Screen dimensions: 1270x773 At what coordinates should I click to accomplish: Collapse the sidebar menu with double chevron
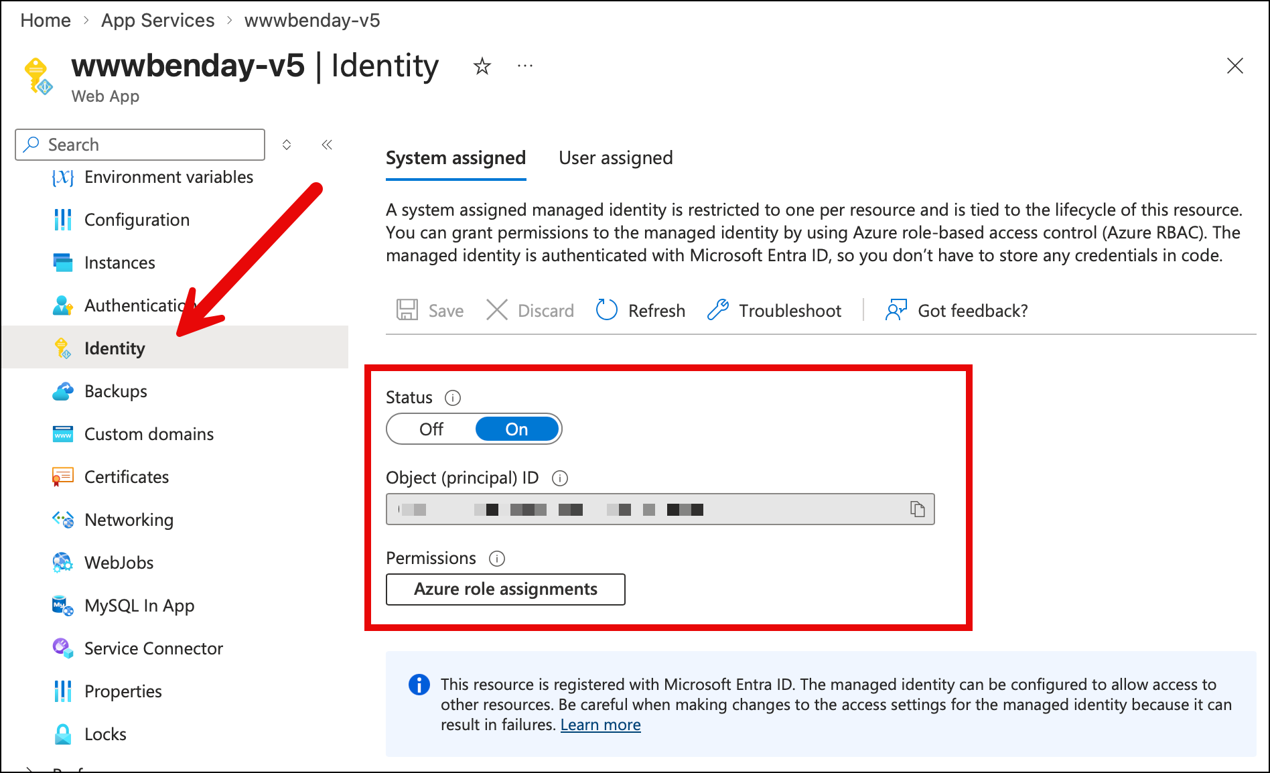tap(327, 145)
